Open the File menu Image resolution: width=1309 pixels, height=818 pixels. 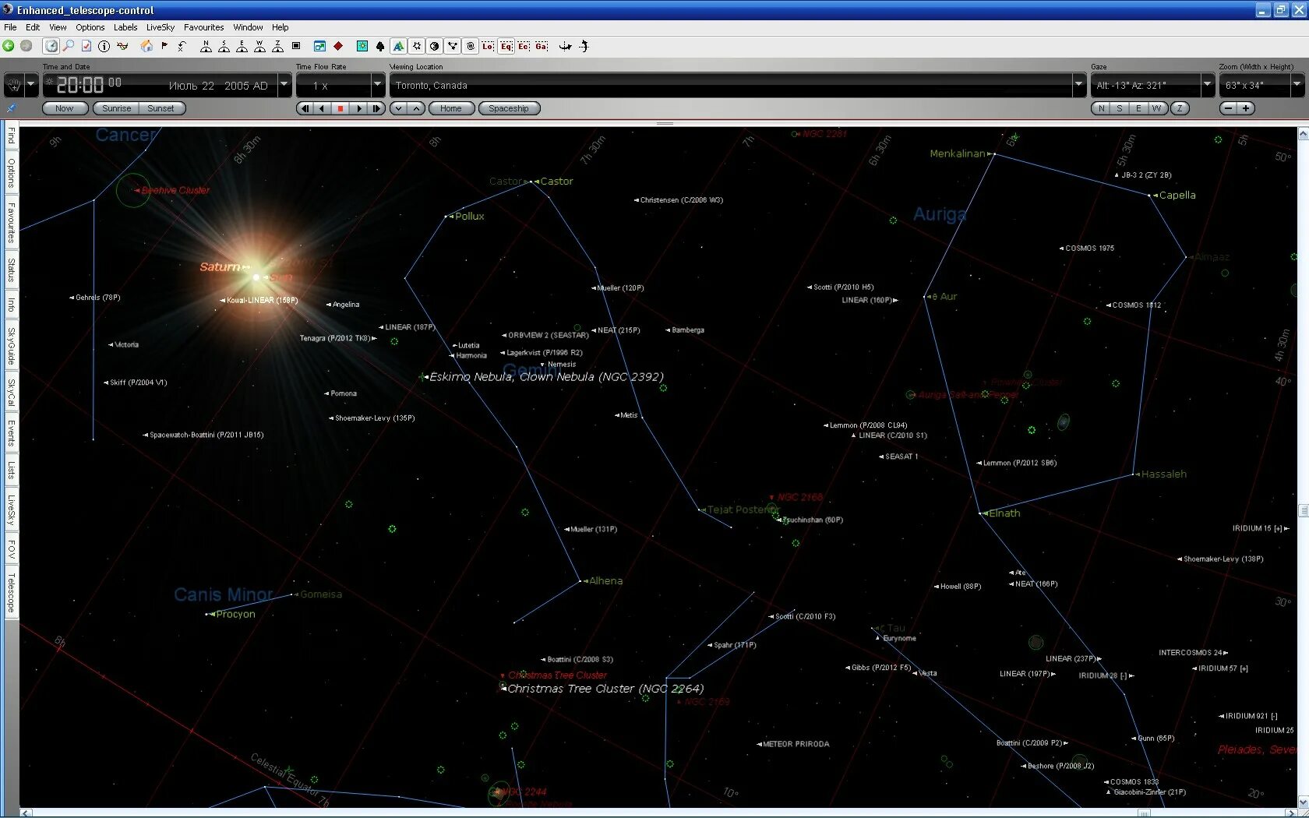click(10, 27)
